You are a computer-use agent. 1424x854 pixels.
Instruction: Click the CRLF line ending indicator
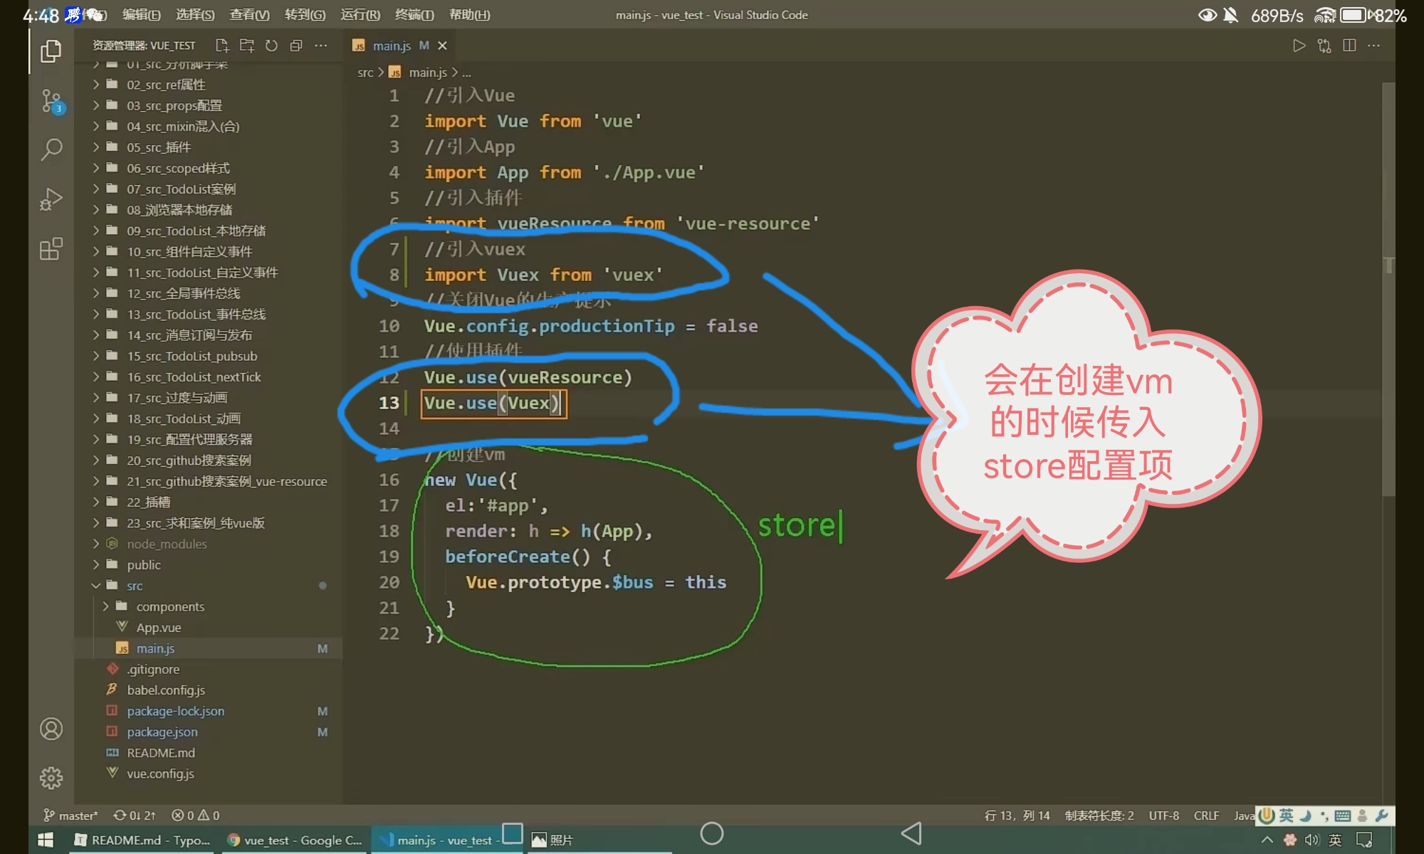[x=1206, y=816]
